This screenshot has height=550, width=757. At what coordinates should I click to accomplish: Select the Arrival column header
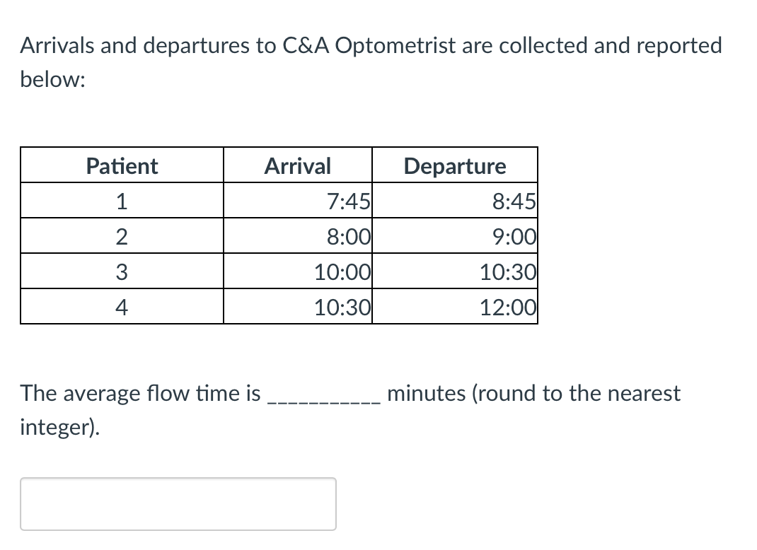(x=297, y=165)
